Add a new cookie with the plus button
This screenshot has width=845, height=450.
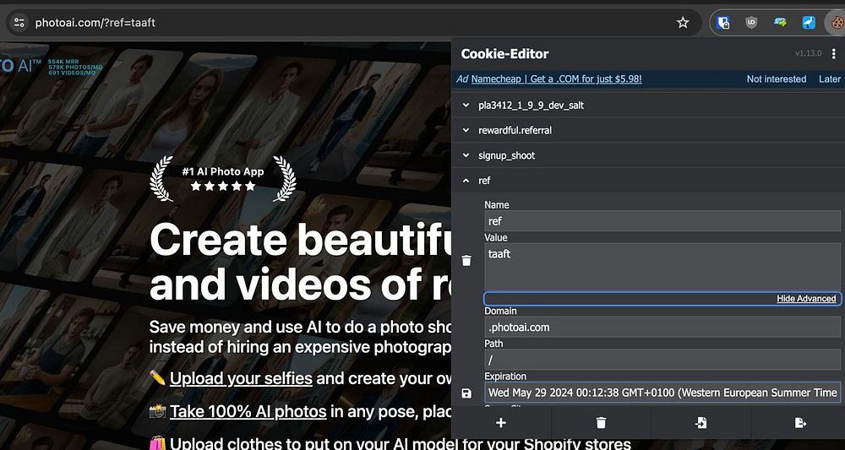tap(500, 422)
